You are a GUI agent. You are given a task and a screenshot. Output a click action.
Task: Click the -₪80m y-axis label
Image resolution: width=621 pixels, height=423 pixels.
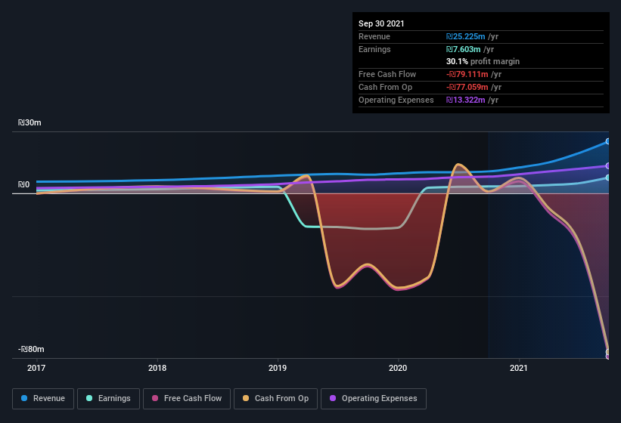click(x=31, y=349)
